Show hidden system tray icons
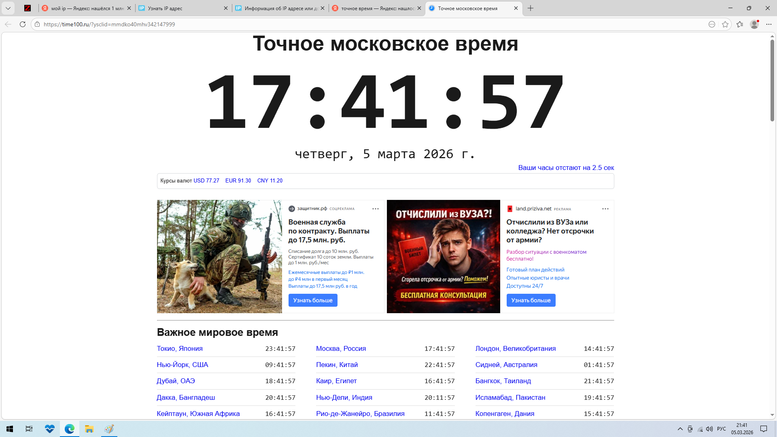Screen dimensions: 777x437 coord(680,429)
